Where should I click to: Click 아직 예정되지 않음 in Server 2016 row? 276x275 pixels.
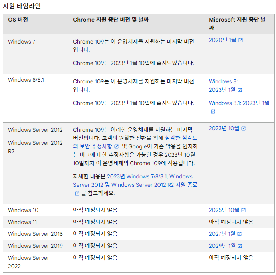point(95,234)
